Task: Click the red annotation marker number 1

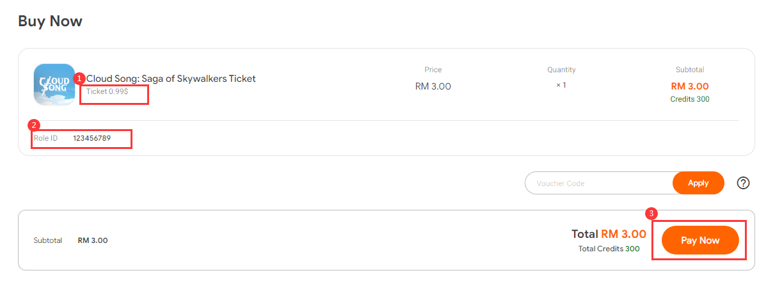Action: click(80, 78)
